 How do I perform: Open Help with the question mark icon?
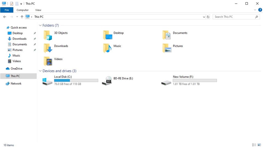(x=260, y=10)
